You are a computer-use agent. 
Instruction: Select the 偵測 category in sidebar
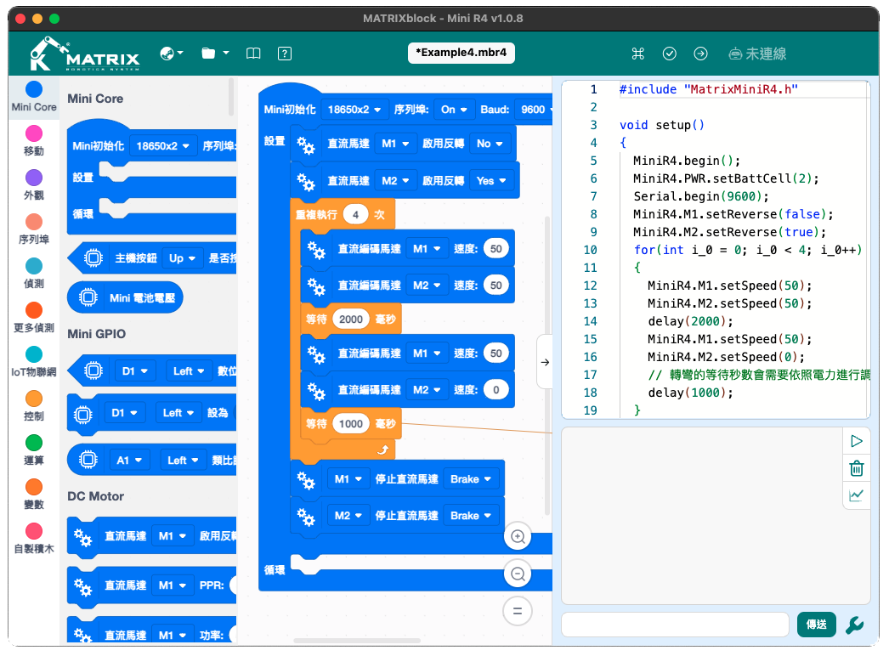point(34,274)
